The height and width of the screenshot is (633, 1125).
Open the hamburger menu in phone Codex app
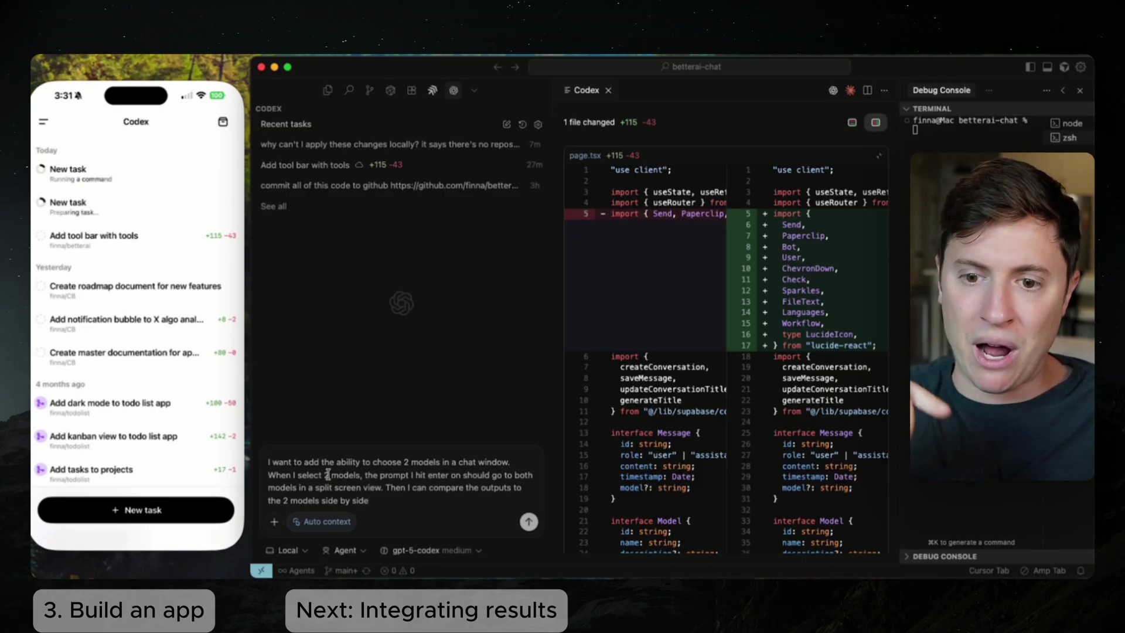[43, 121]
